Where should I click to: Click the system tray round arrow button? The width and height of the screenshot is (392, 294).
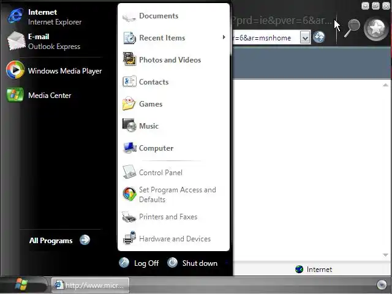382,285
